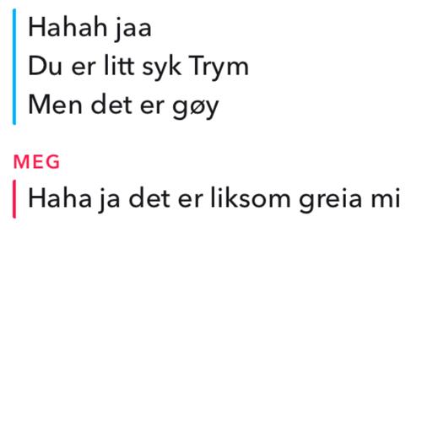Click the word "jaa" in the first message

point(133,30)
